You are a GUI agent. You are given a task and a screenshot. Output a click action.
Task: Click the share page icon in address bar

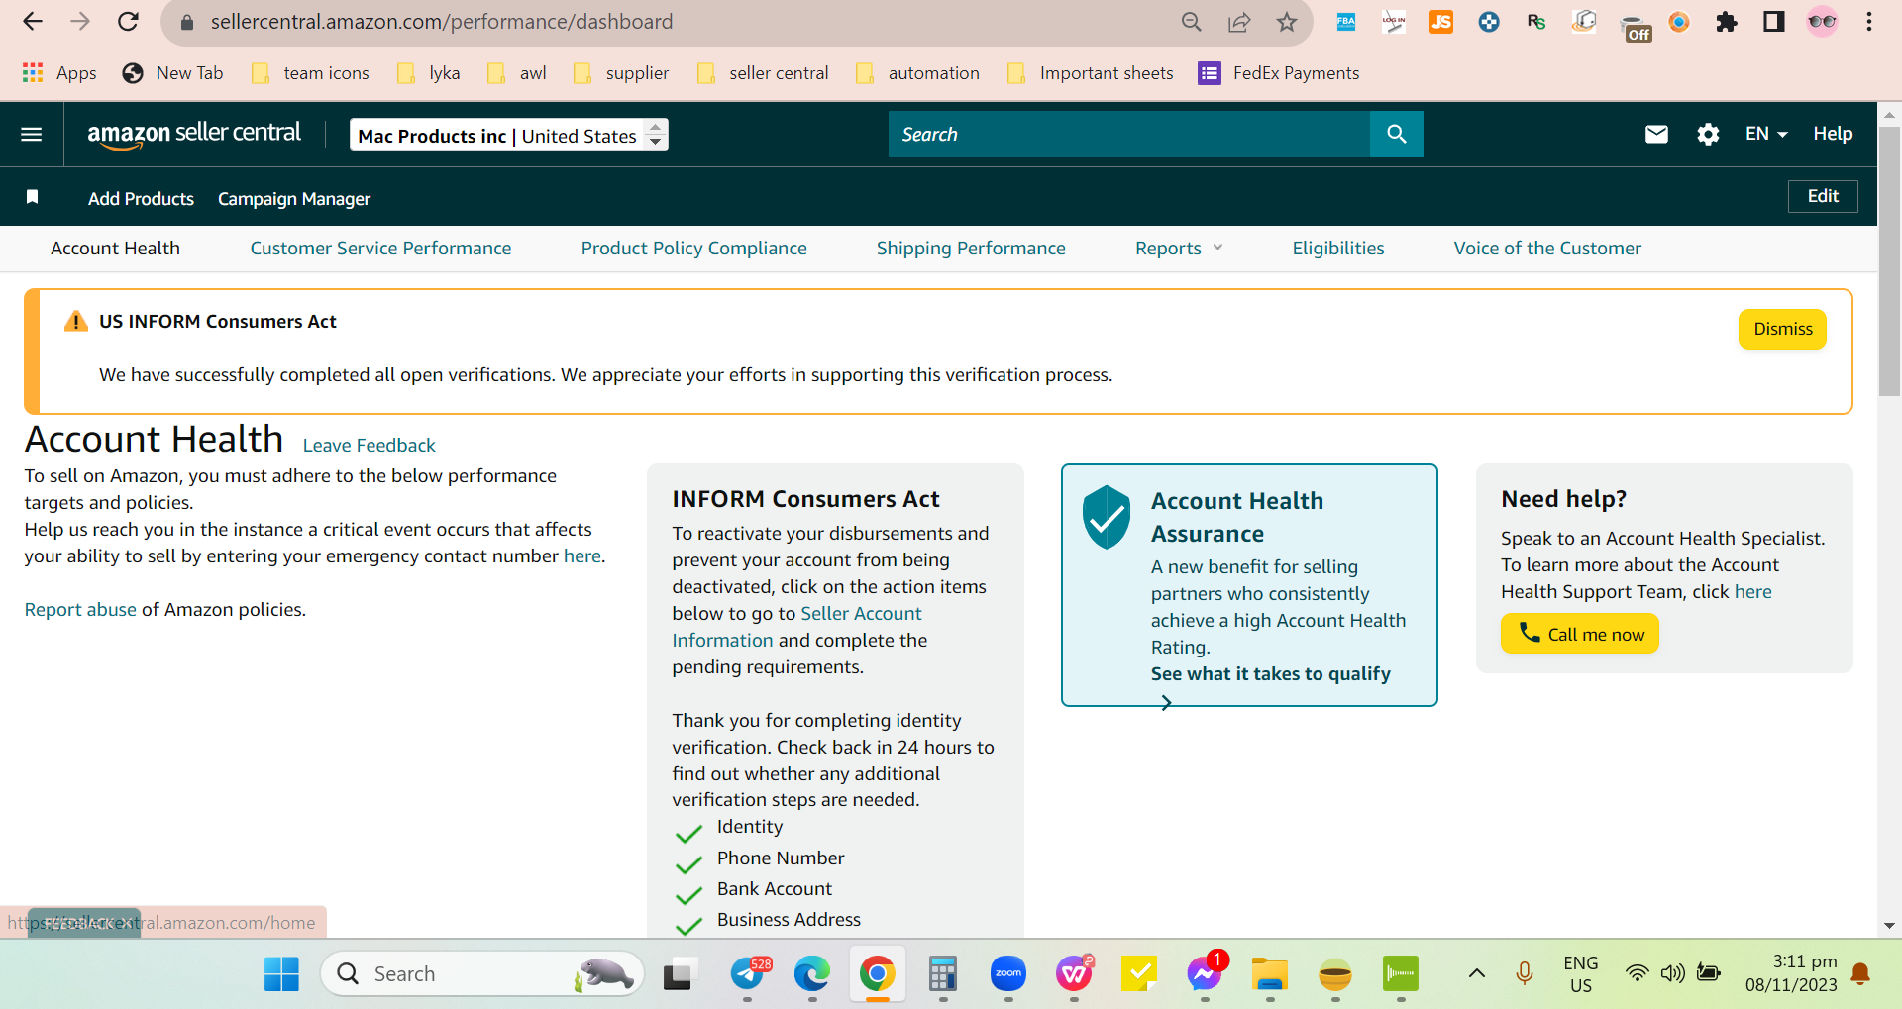click(x=1239, y=22)
